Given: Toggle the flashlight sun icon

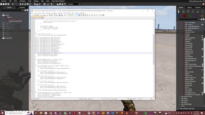Looking at the screenshot, I should (62, 4).
